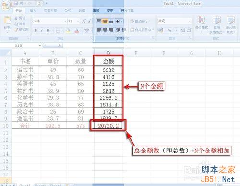
Task: Toggle Align Text Left
Action: pos(99,30)
